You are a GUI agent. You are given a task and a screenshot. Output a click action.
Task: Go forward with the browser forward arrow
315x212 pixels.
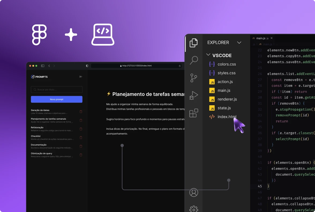(x=54, y=66)
